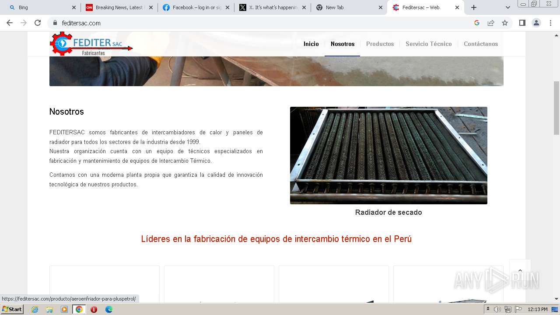560x315 pixels.
Task: Bookmark this page with the star
Action: tap(505, 23)
